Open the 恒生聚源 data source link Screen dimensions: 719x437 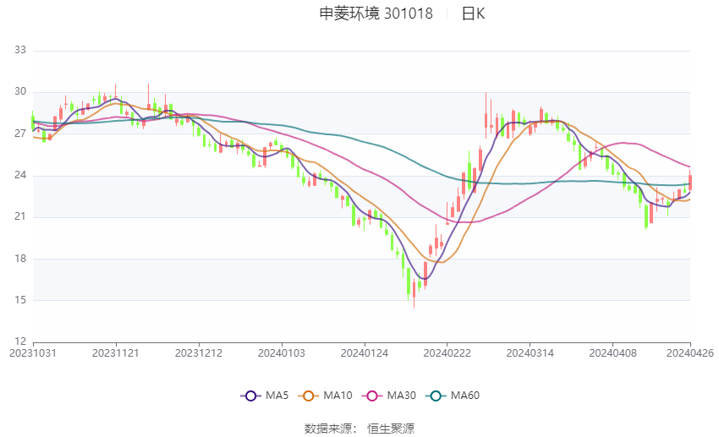pyautogui.click(x=391, y=429)
